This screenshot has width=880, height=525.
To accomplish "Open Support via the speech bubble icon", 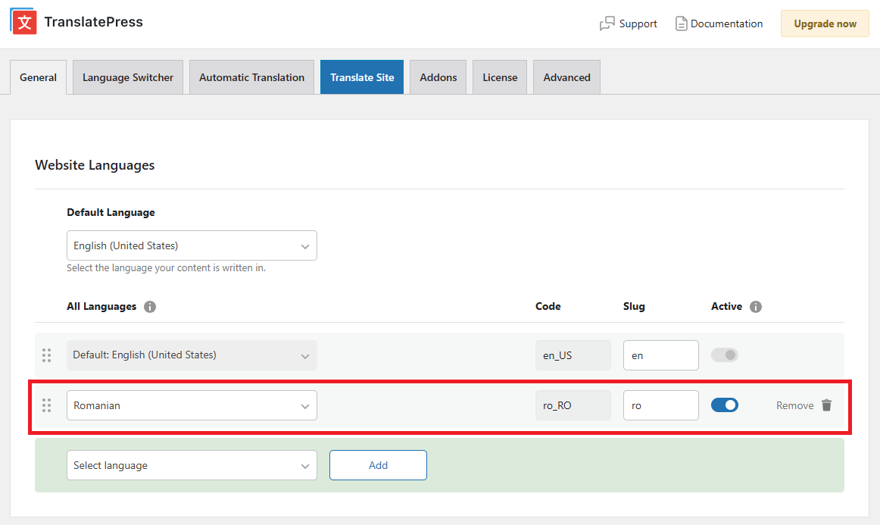I will [x=607, y=23].
